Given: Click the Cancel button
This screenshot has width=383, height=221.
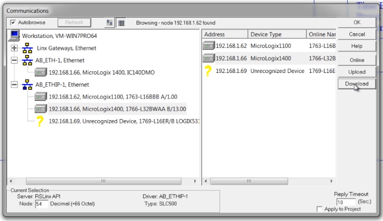Looking at the screenshot, I should tap(357, 35).
